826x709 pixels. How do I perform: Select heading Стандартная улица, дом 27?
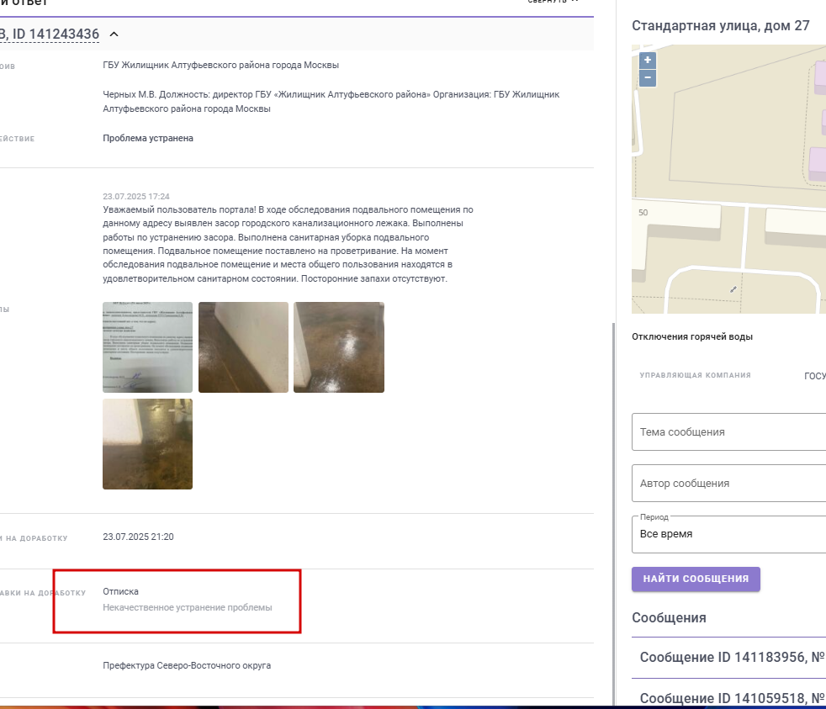click(721, 26)
